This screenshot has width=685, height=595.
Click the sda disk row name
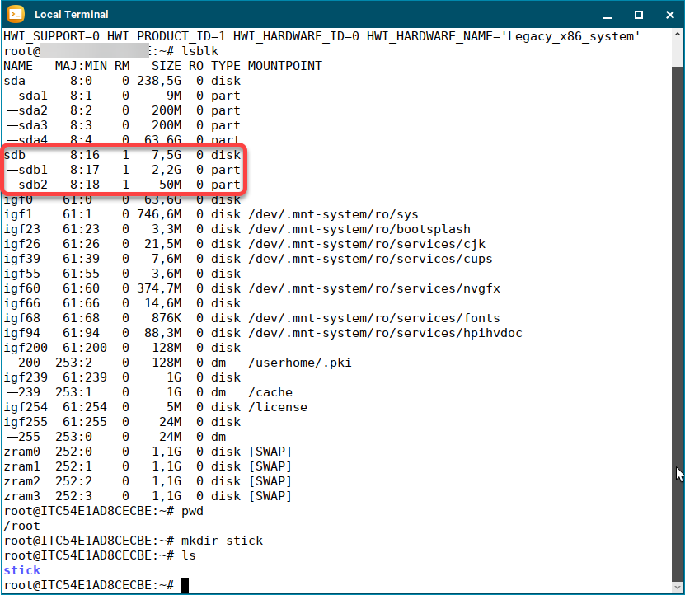pos(14,81)
